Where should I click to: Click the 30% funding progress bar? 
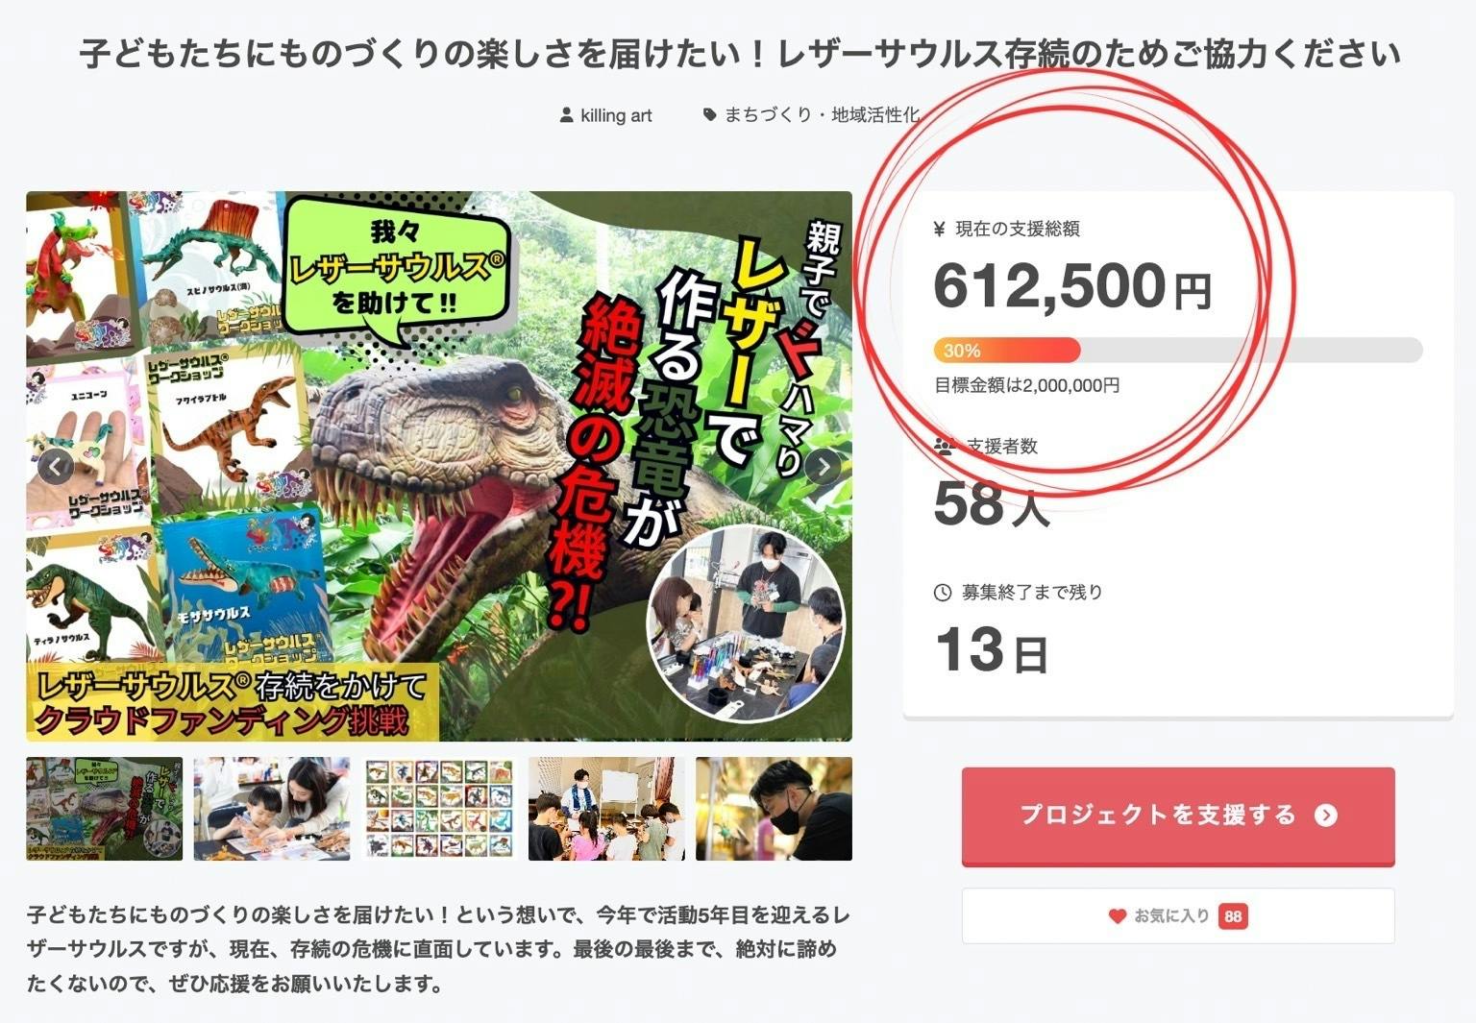click(1178, 351)
